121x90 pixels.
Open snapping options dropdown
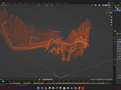(x=49, y=5)
